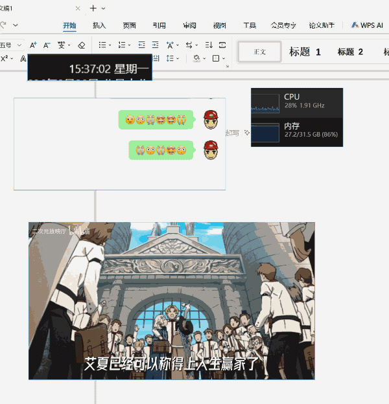The width and height of the screenshot is (389, 404).
Task: Expand the Chinese layout dropdown arrow
Action: [x=178, y=45]
